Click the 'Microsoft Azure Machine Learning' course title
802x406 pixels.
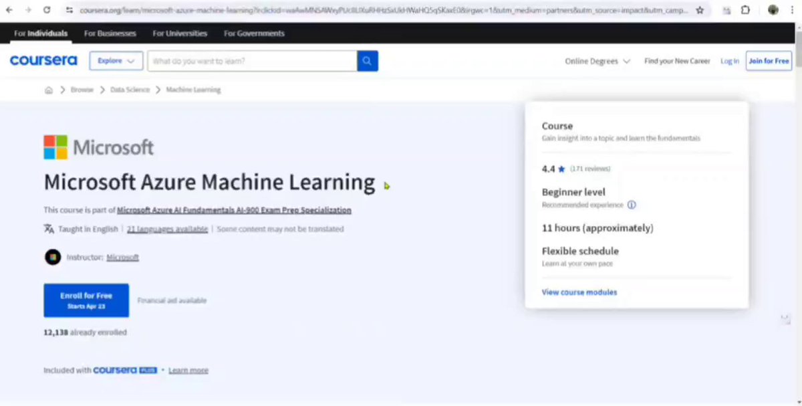tap(209, 182)
